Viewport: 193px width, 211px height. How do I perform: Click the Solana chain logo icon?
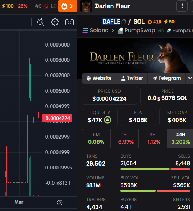pyautogui.click(x=85, y=31)
